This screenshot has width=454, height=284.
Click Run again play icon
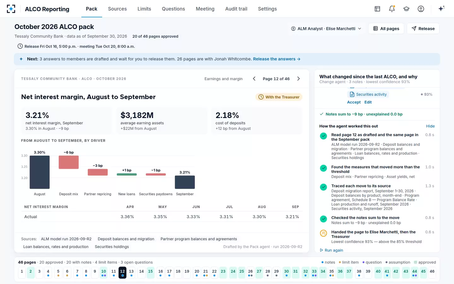tap(322, 250)
